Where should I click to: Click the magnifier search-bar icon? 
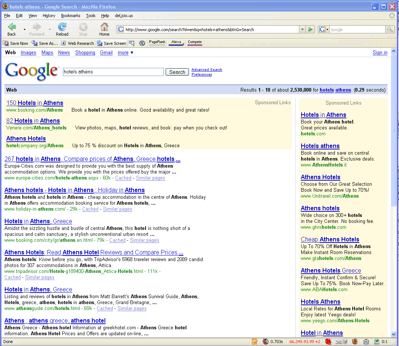coord(390,30)
